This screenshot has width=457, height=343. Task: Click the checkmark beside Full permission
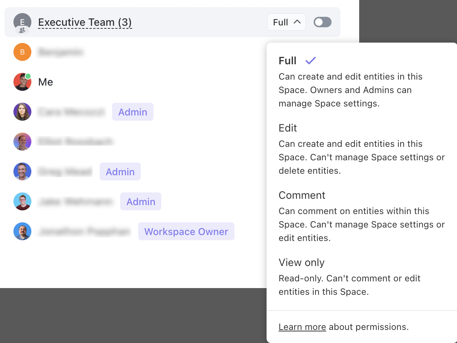click(310, 60)
